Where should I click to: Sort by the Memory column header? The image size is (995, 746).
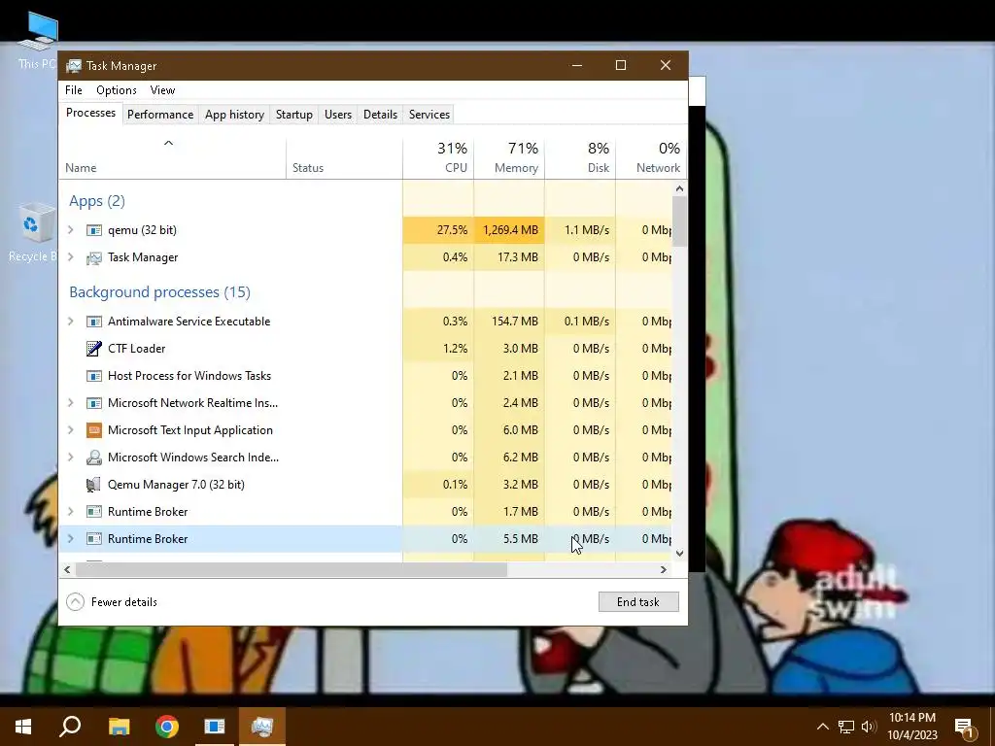[x=509, y=158]
